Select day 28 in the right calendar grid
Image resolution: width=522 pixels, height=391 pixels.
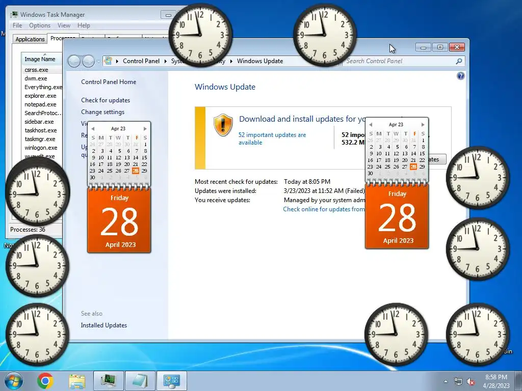tap(413, 166)
